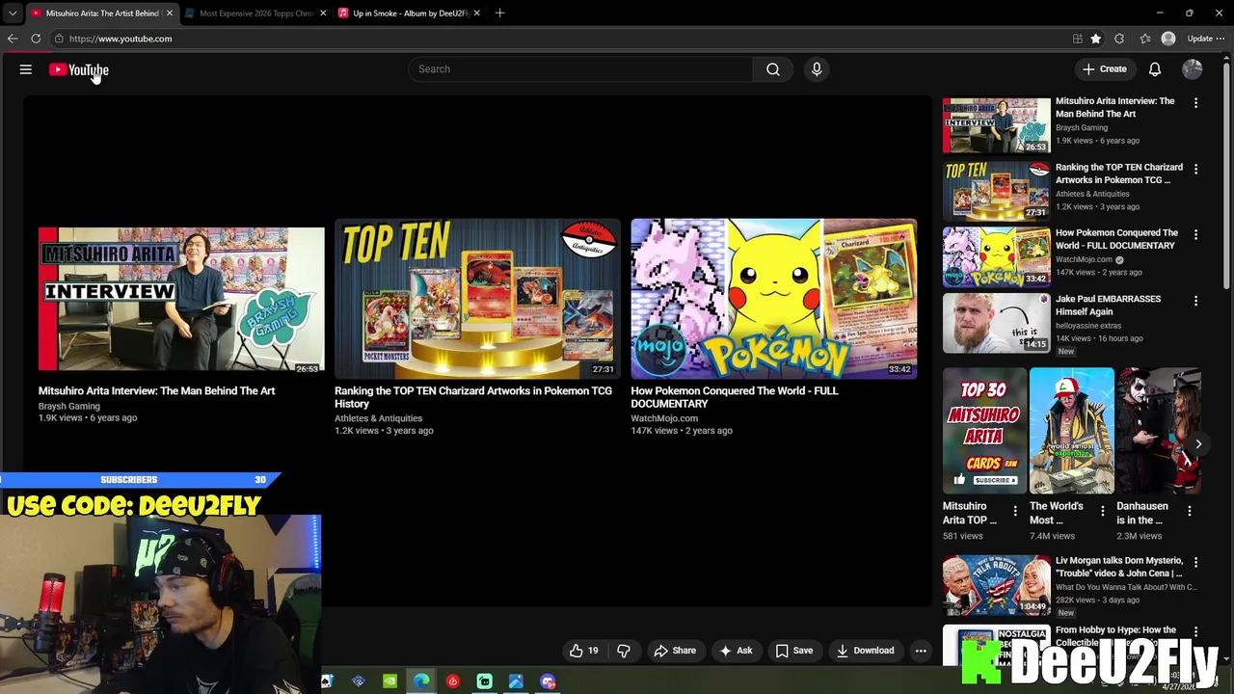Open sidebar title How Pokemon Conquered The World
Viewport: 1234px width, 694px height.
(1116, 239)
